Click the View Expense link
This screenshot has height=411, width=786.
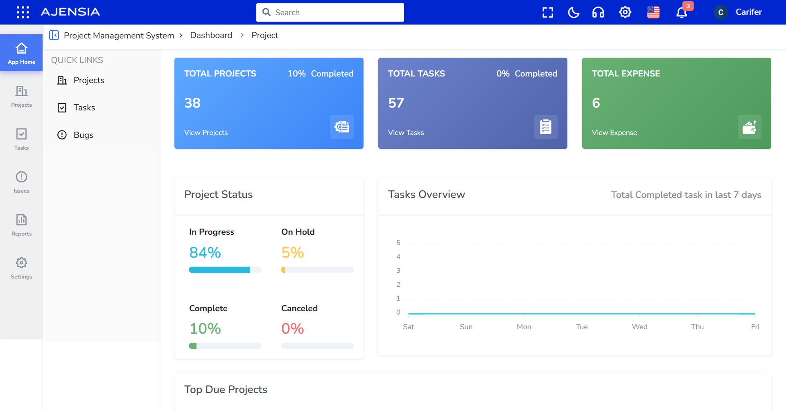pyautogui.click(x=614, y=133)
